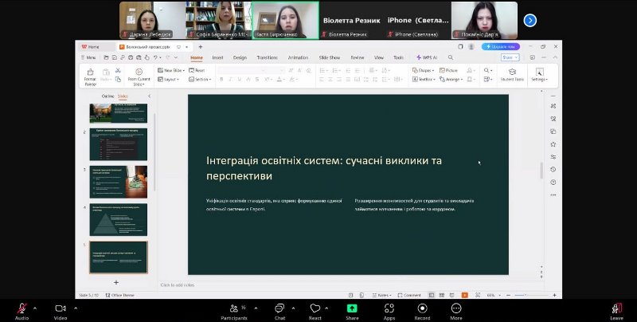Open Zoom Participants list
This screenshot has width=637, height=322.
tap(234, 308)
